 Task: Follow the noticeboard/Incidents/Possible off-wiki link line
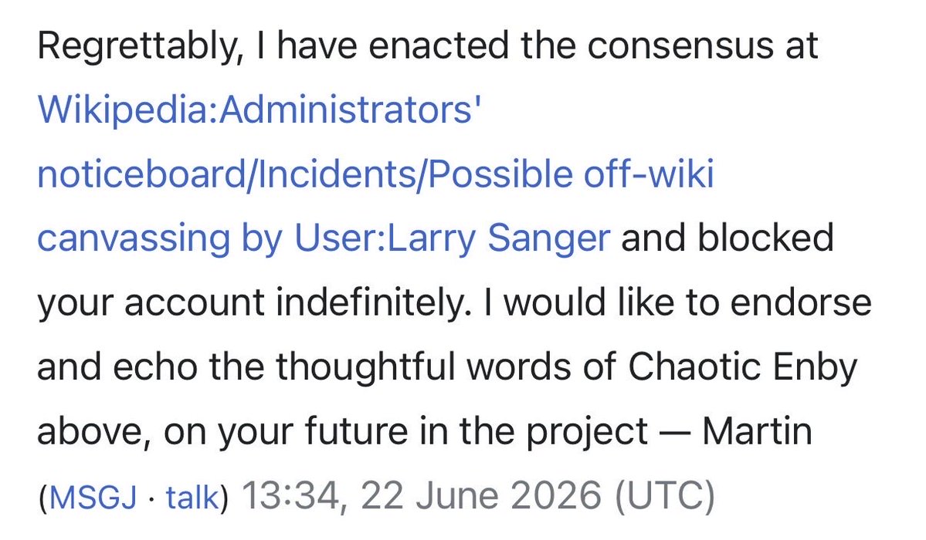[375, 174]
